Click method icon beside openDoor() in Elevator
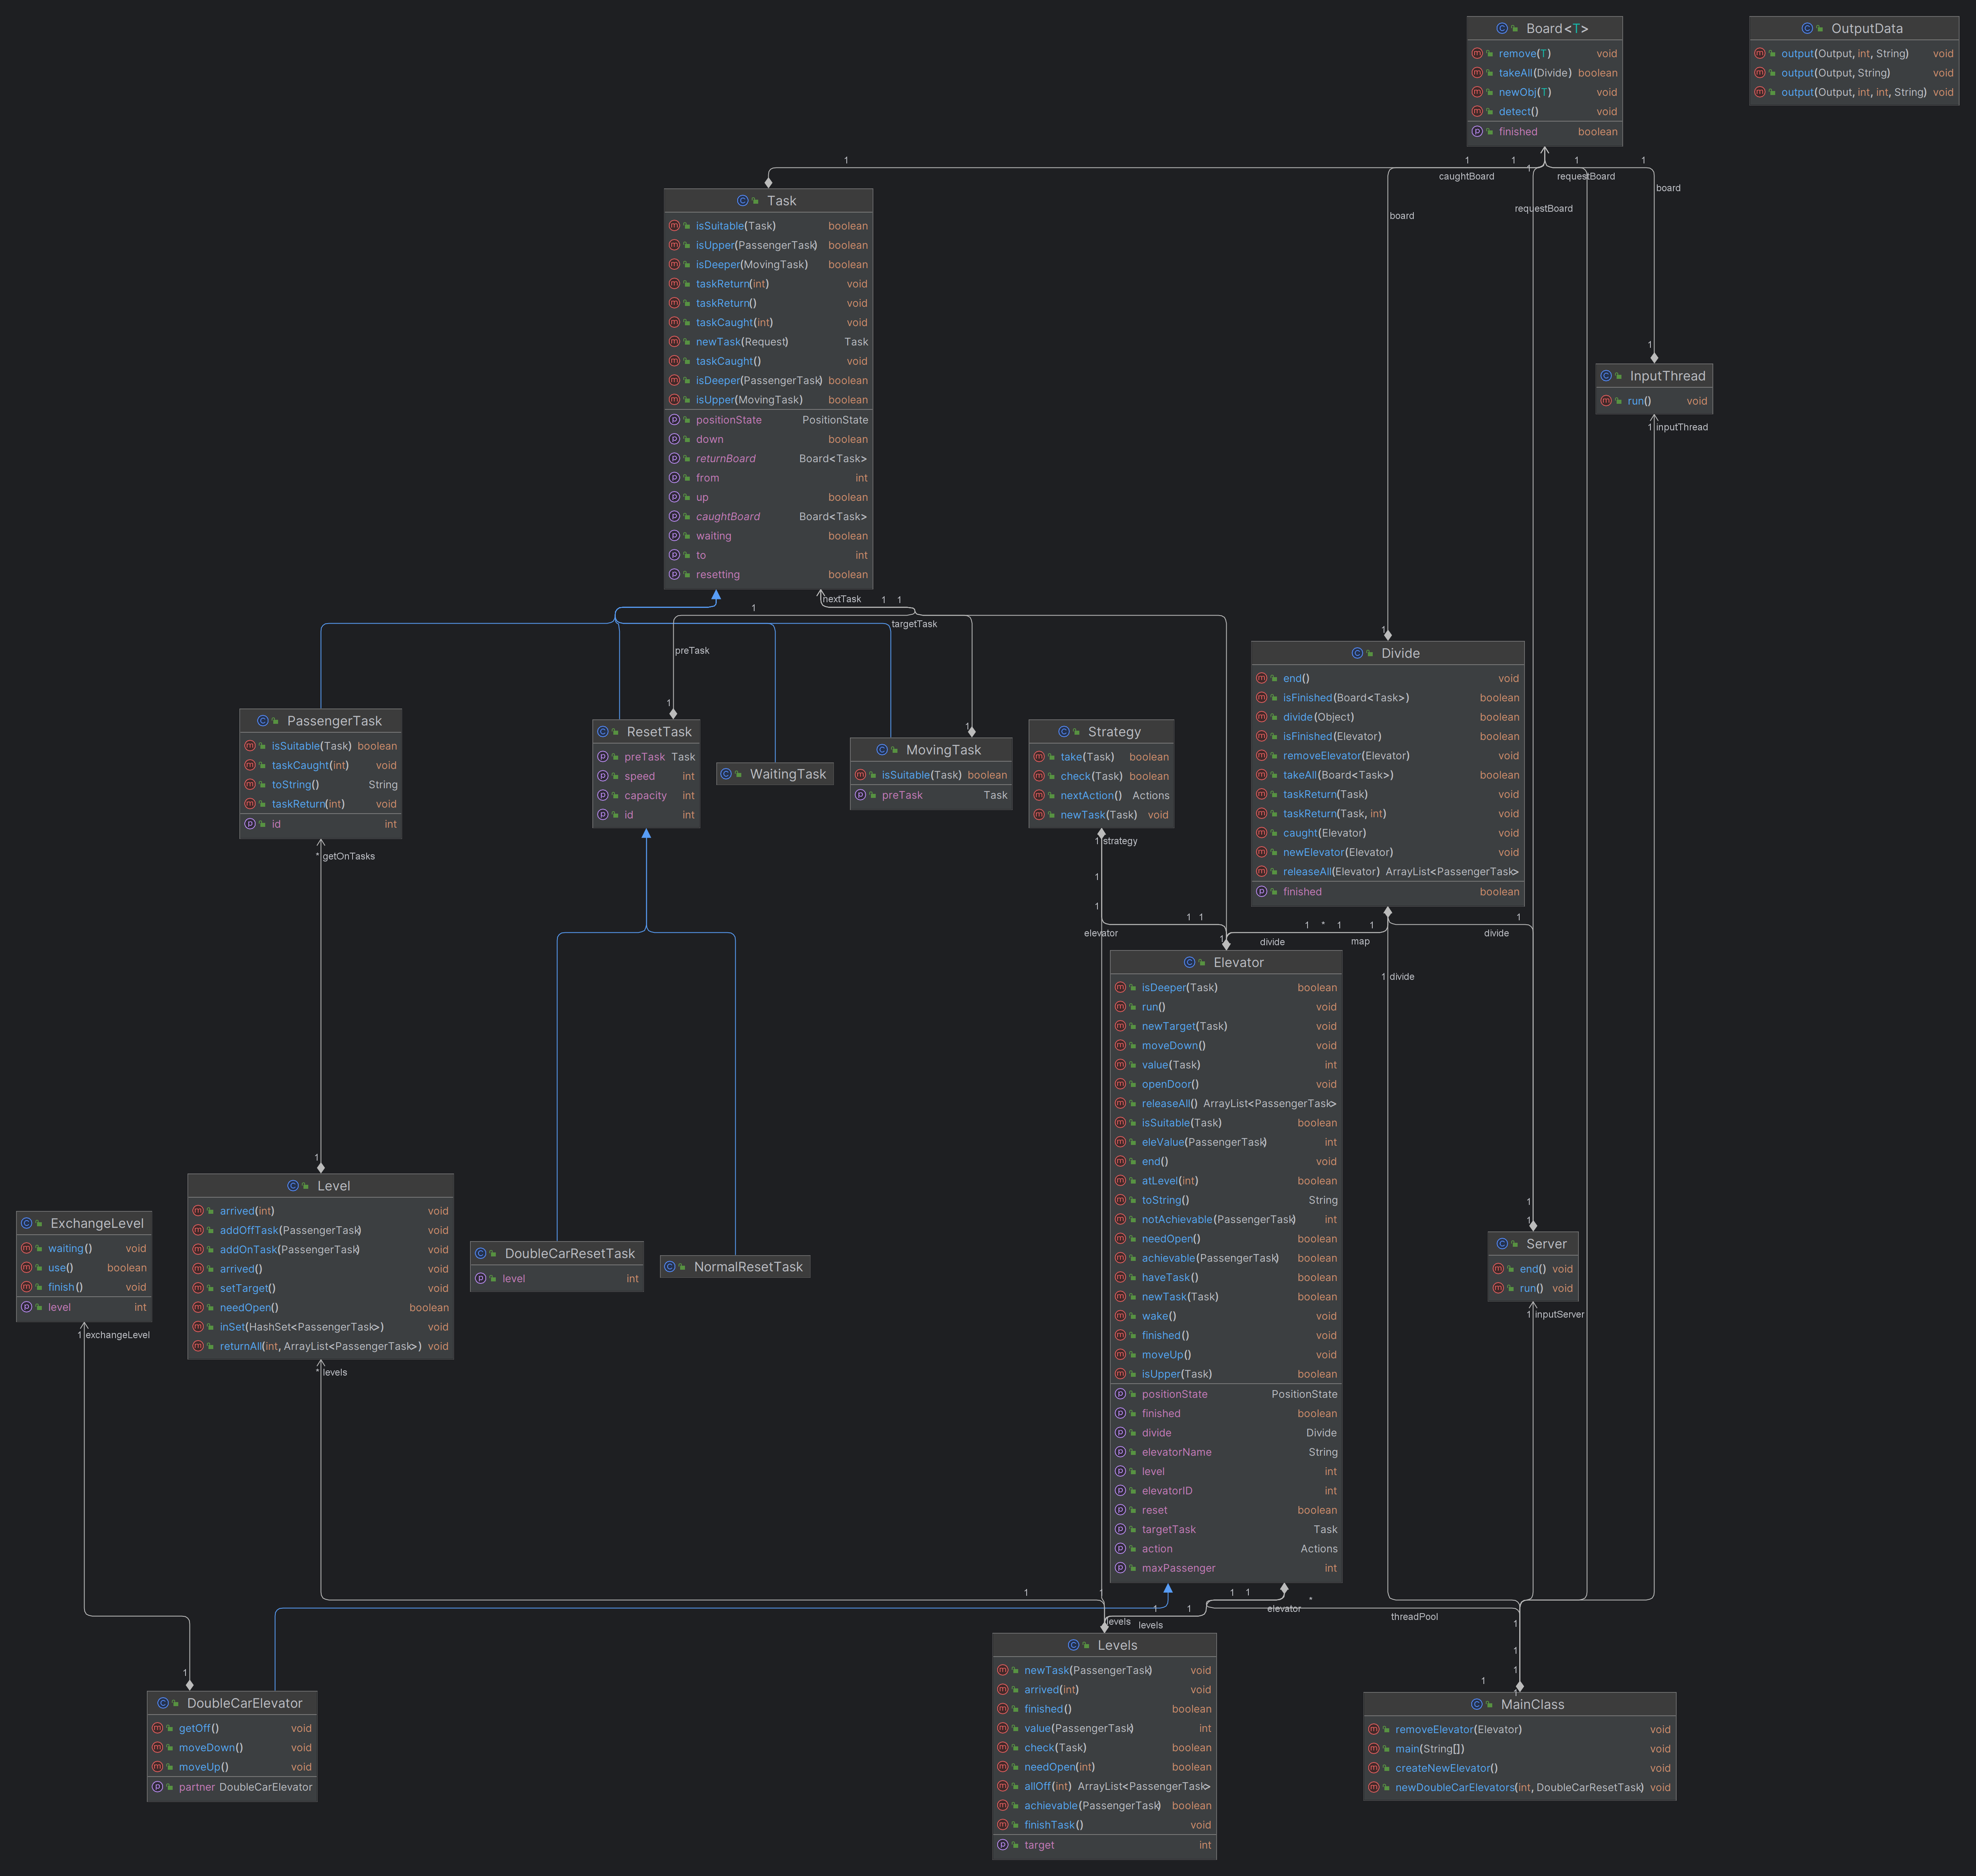This screenshot has width=1976, height=1876. pos(1120,1084)
